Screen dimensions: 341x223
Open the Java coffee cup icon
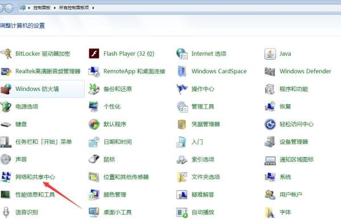click(x=270, y=53)
